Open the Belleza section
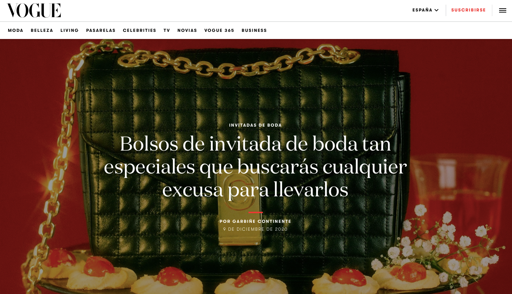Viewport: 512px width, 294px height. 42,30
